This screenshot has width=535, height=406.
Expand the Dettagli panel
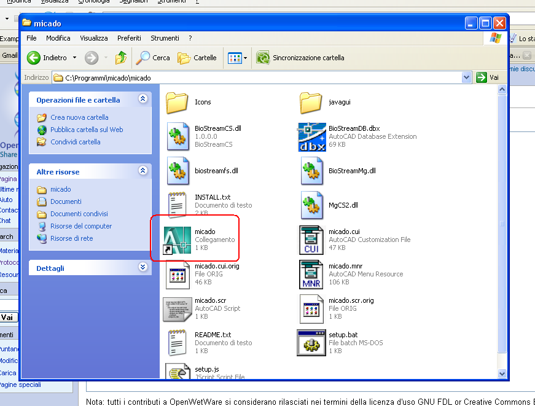[143, 267]
